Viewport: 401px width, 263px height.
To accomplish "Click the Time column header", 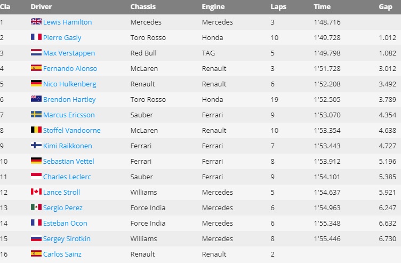I will point(322,7).
